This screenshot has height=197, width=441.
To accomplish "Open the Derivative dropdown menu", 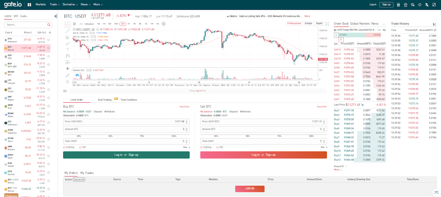I will pos(70,4).
